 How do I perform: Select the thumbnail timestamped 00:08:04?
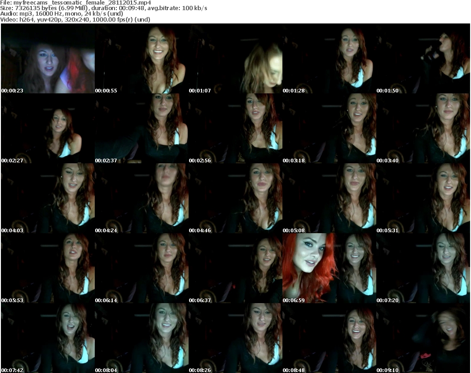[142, 338]
